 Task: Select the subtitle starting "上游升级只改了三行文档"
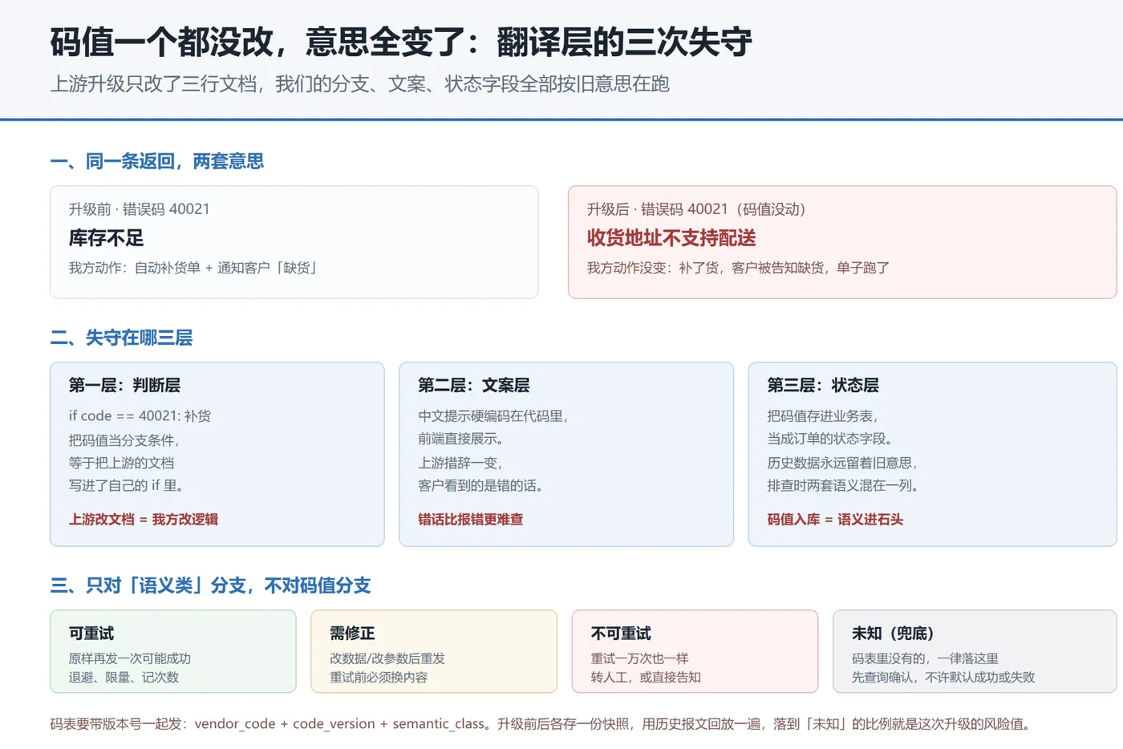359,84
